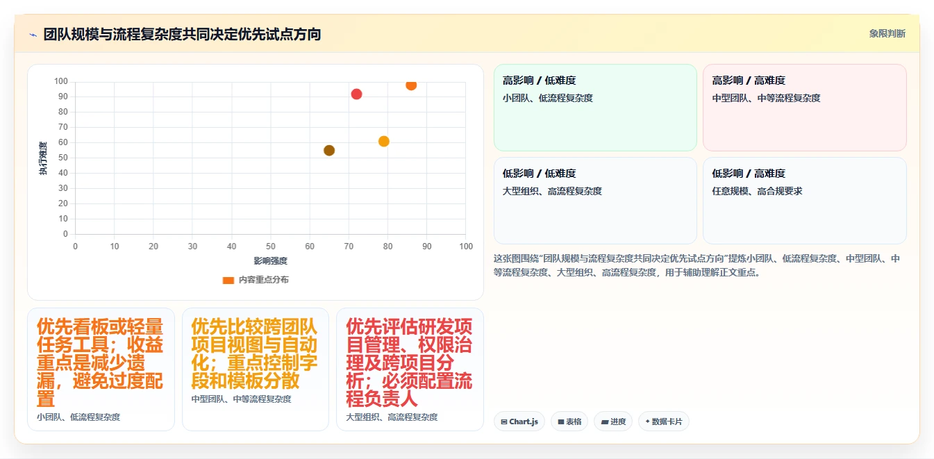Click the caption 小团队、低流程复杂度 under first bottom card
Screen dimensions: 934x459
tap(78, 417)
